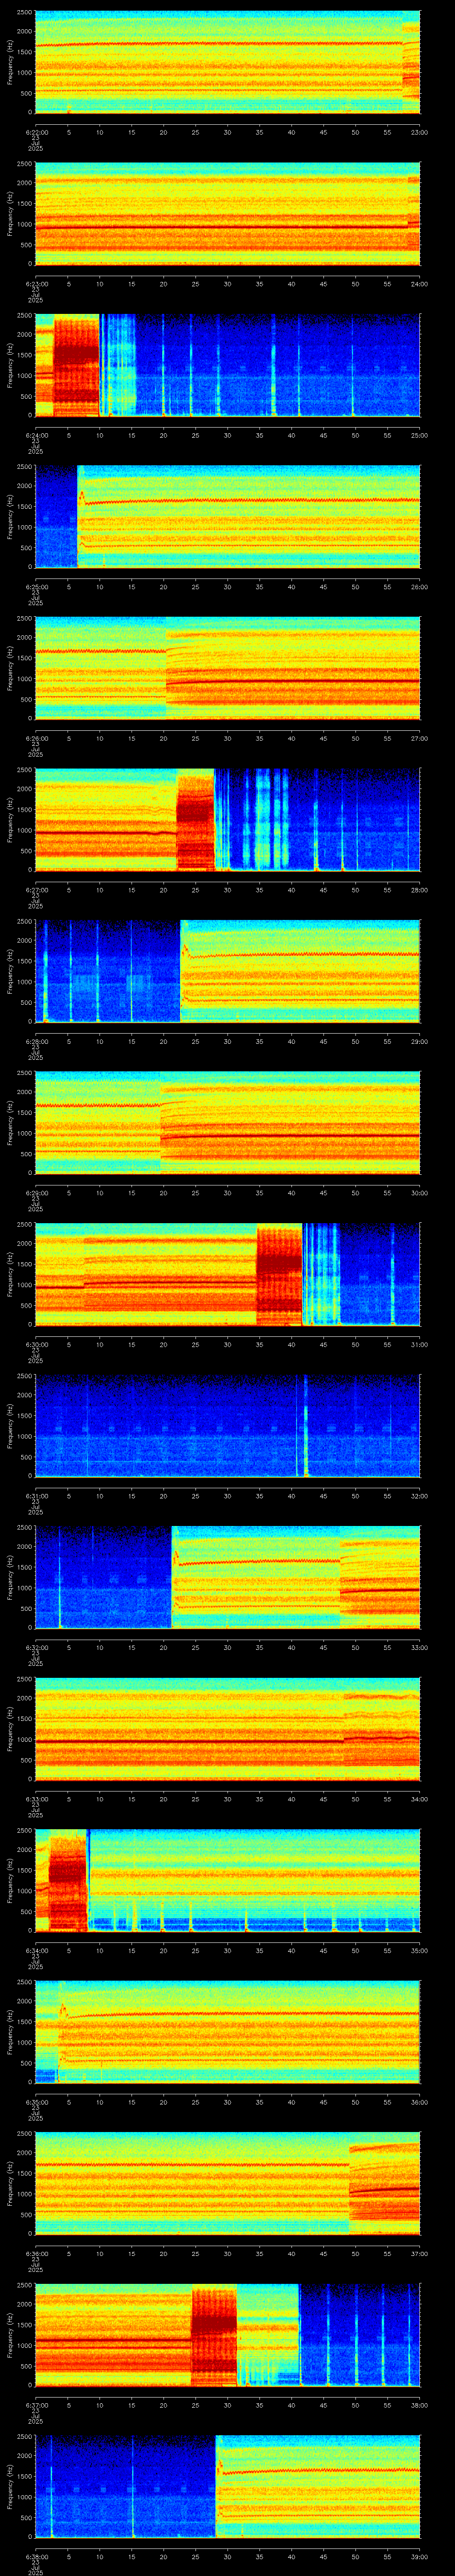
Task: Click the 6:32:00 start time label
Action: [x=36, y=1648]
